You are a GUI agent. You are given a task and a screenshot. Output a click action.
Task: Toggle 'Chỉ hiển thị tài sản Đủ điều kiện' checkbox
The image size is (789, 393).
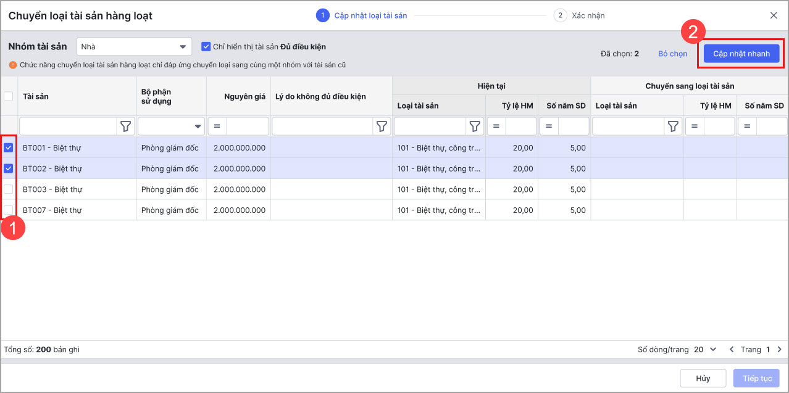click(206, 47)
